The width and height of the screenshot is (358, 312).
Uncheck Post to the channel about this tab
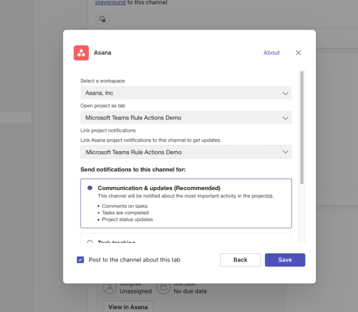(80, 260)
